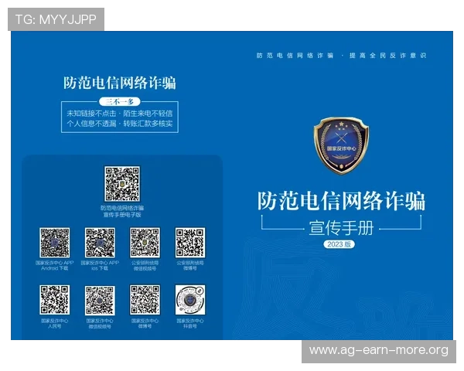The height and width of the screenshot is (371, 464).
Task: Click the caption 国家反诈中心 微信视频号
Action: point(100,323)
